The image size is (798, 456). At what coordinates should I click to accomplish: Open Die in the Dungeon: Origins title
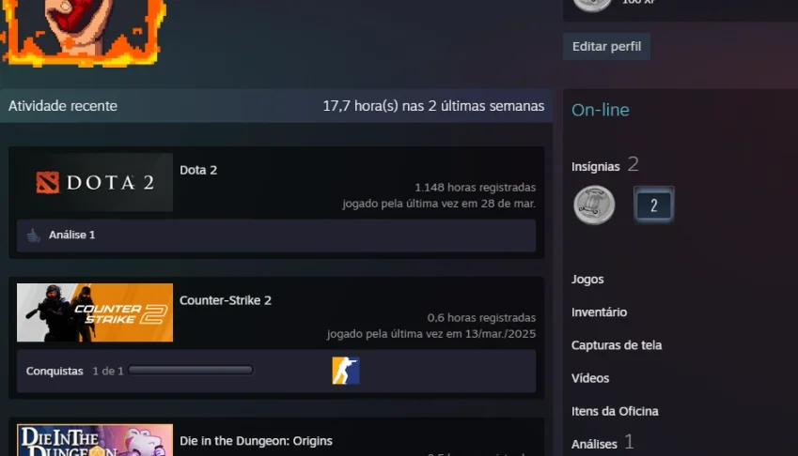(x=256, y=441)
